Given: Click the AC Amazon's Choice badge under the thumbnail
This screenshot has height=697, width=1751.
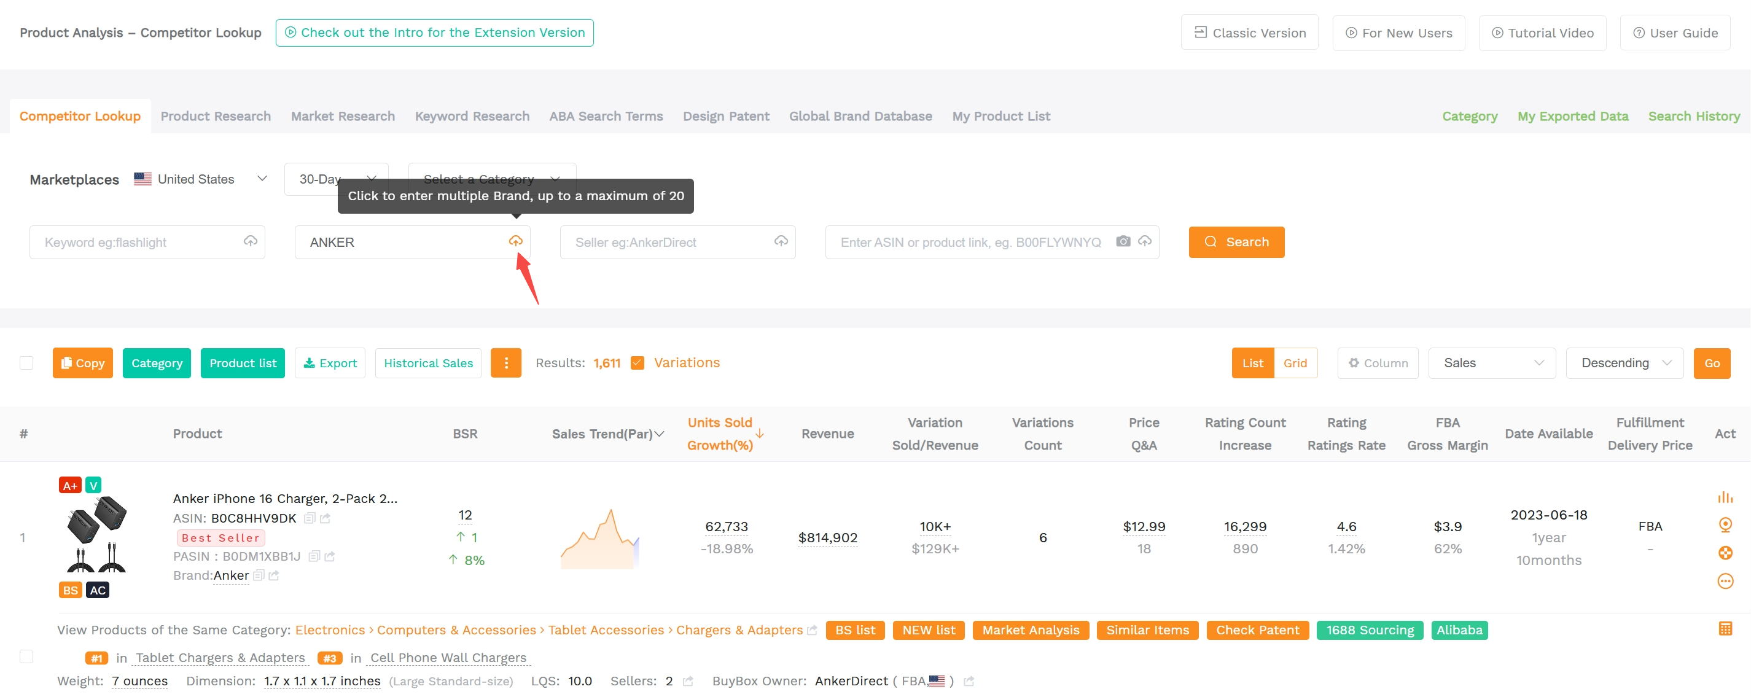Looking at the screenshot, I should [97, 590].
